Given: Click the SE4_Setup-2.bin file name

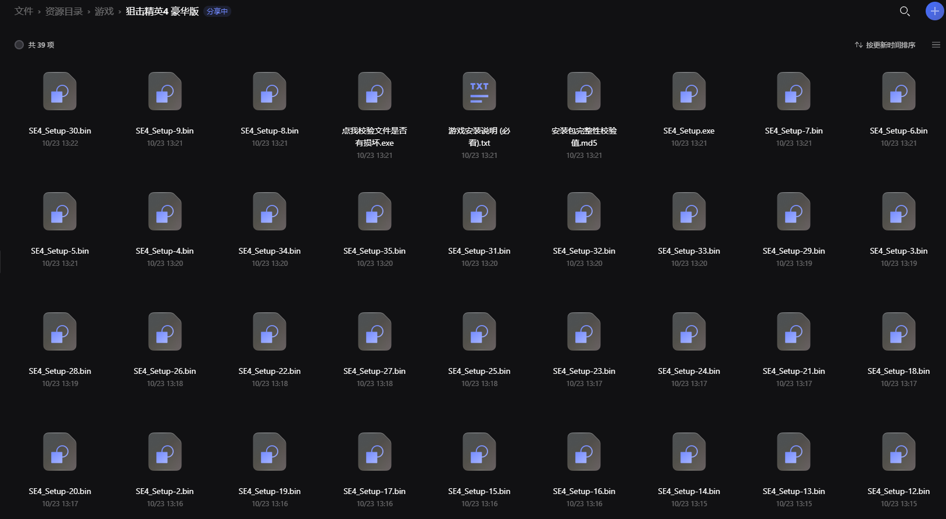Looking at the screenshot, I should (165, 491).
